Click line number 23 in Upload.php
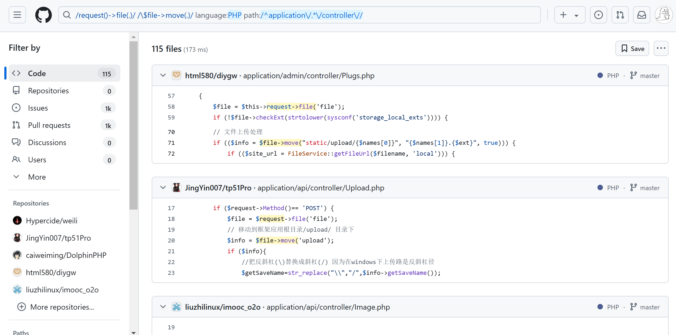 [x=171, y=273]
